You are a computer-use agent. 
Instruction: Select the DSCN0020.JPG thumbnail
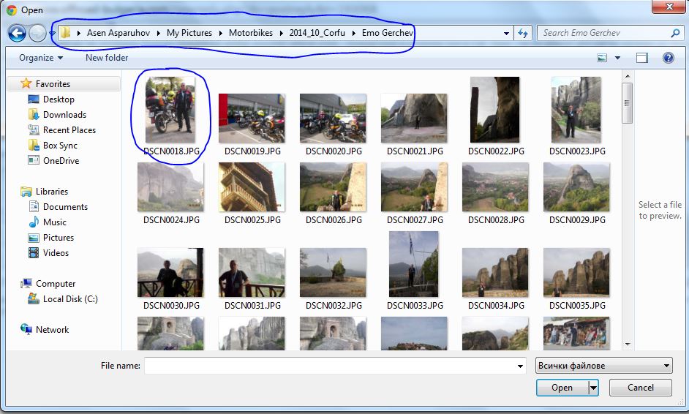pos(333,118)
